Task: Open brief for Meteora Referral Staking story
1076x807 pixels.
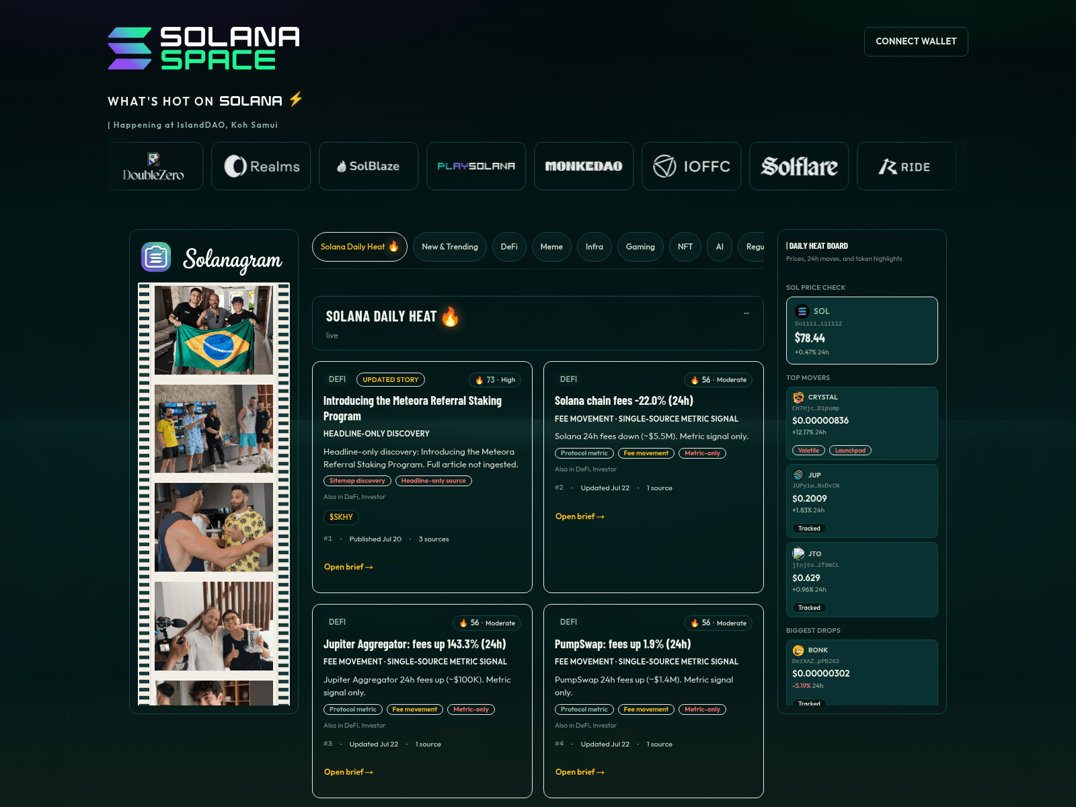Action: [x=348, y=567]
